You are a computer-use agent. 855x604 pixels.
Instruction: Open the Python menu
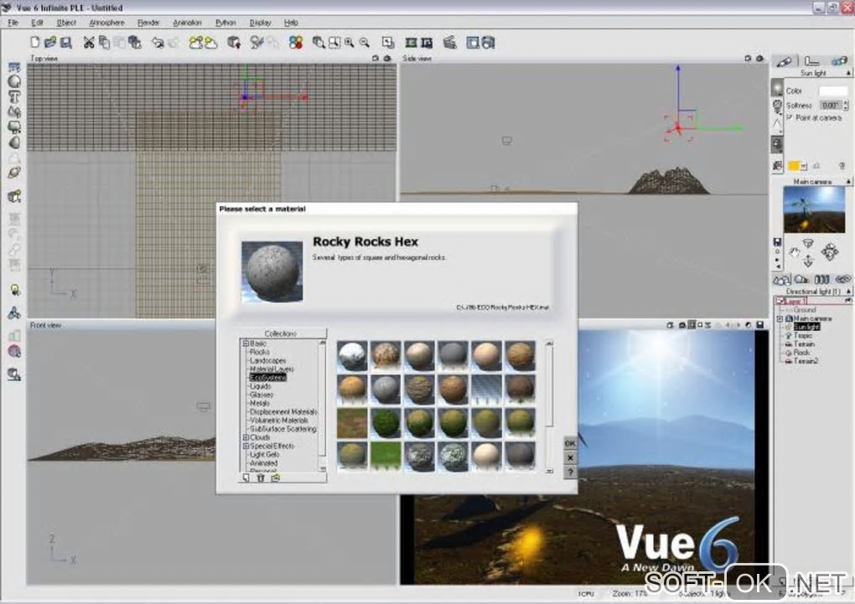[225, 23]
